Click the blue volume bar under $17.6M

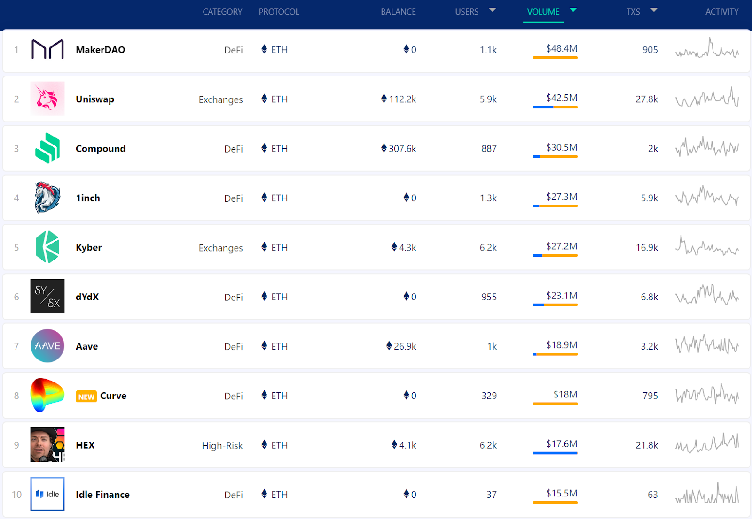[555, 453]
